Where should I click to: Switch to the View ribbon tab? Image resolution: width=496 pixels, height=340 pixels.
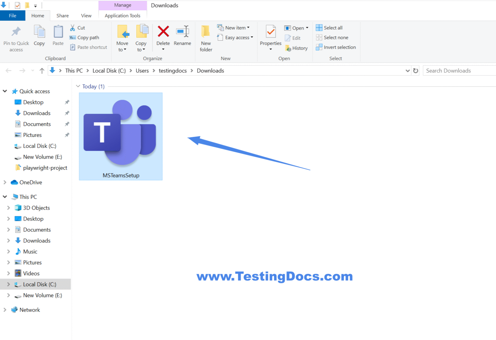[x=86, y=15]
